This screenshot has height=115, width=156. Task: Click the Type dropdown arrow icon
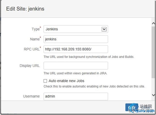(104, 29)
